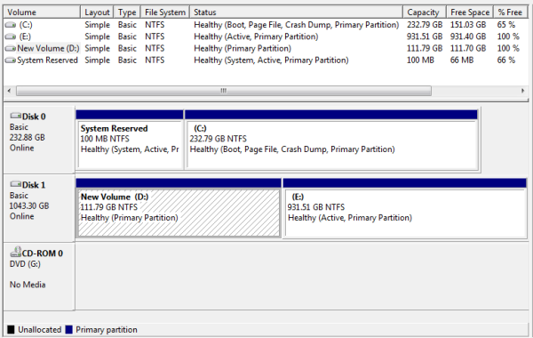Click the 931.40 GB free space cell
This screenshot has height=338, width=533.
pos(468,36)
